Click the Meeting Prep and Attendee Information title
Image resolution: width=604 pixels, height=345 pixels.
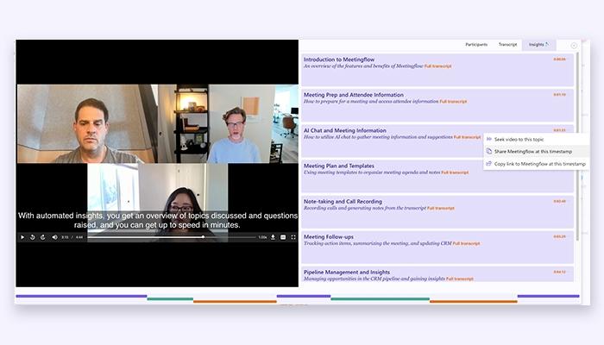[x=354, y=95]
